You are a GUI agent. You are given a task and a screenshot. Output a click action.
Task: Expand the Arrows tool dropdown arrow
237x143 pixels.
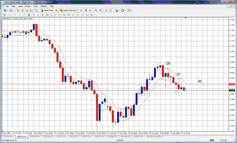pos(50,15)
